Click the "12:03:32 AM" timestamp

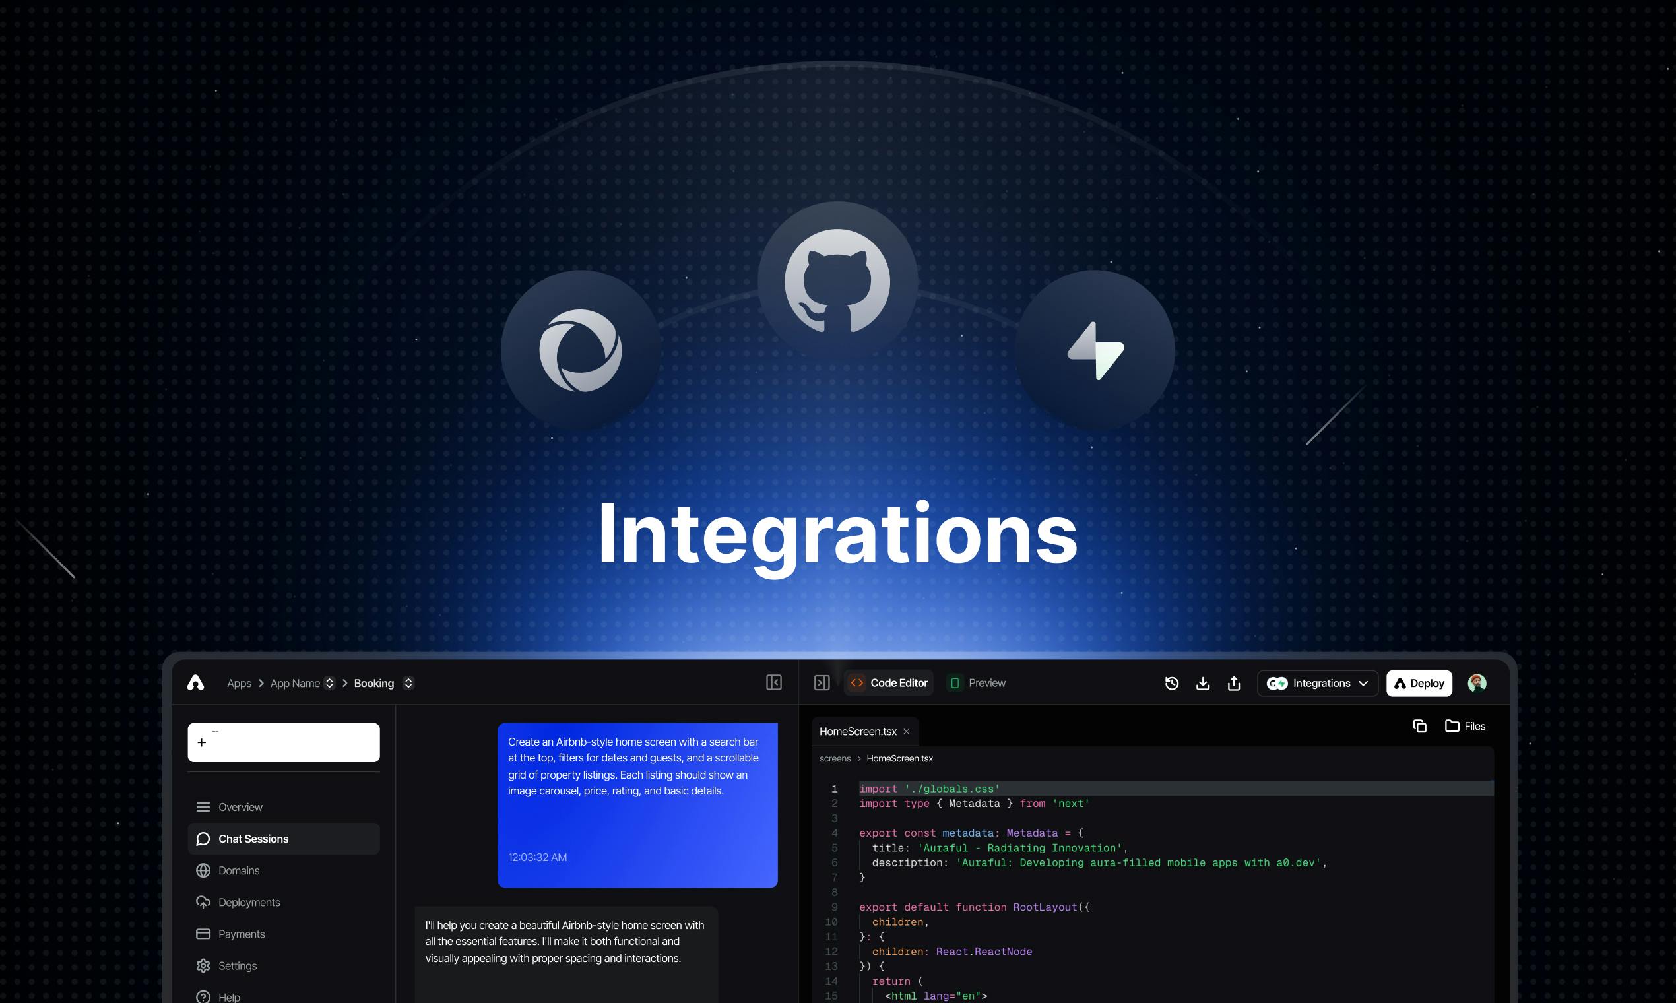(x=537, y=857)
